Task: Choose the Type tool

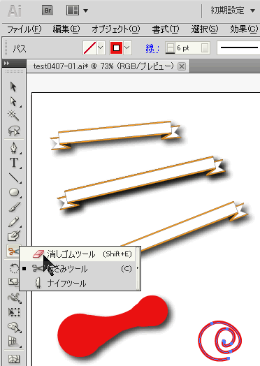Action: [14, 163]
